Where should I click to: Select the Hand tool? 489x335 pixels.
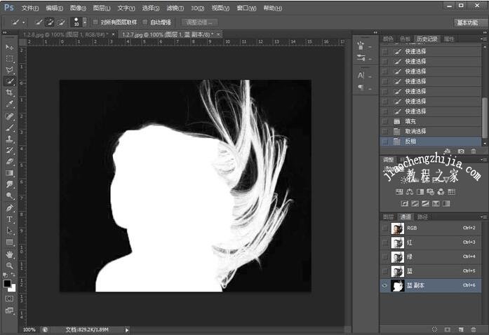click(9, 254)
